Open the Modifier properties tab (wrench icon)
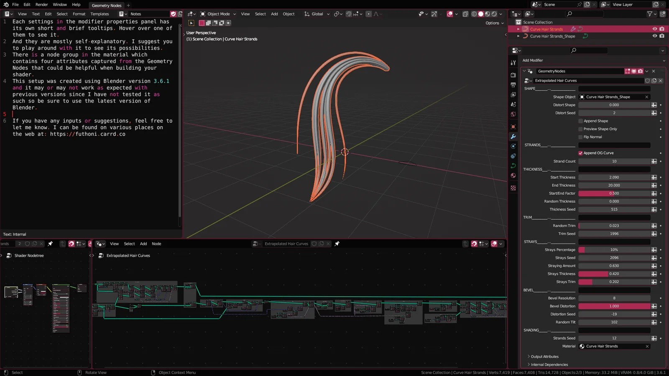Image resolution: width=669 pixels, height=376 pixels. pyautogui.click(x=513, y=137)
